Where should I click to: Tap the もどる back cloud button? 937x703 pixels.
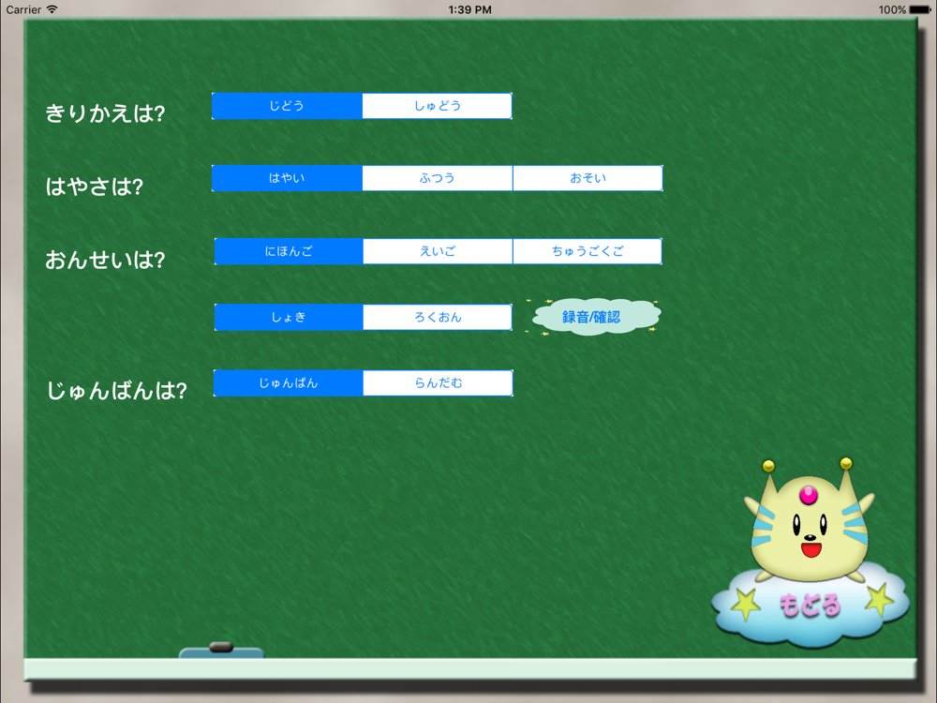(x=810, y=606)
